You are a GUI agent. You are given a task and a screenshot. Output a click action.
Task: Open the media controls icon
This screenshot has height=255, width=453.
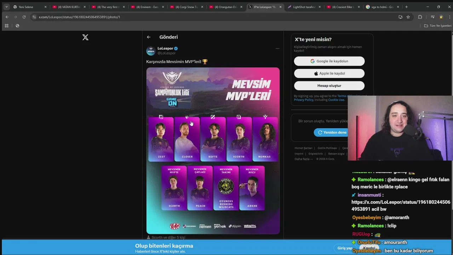(x=432, y=17)
